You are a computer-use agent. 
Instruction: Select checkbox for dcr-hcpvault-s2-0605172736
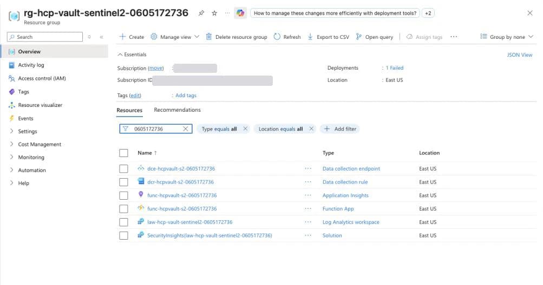pos(123,182)
